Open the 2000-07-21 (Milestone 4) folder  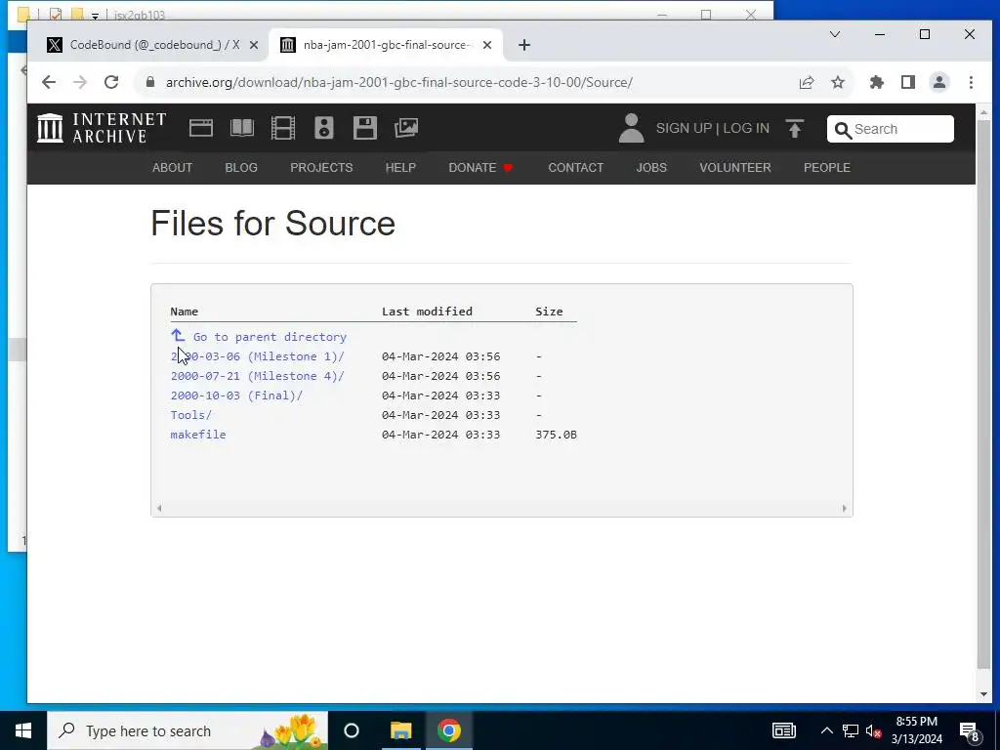coord(257,376)
